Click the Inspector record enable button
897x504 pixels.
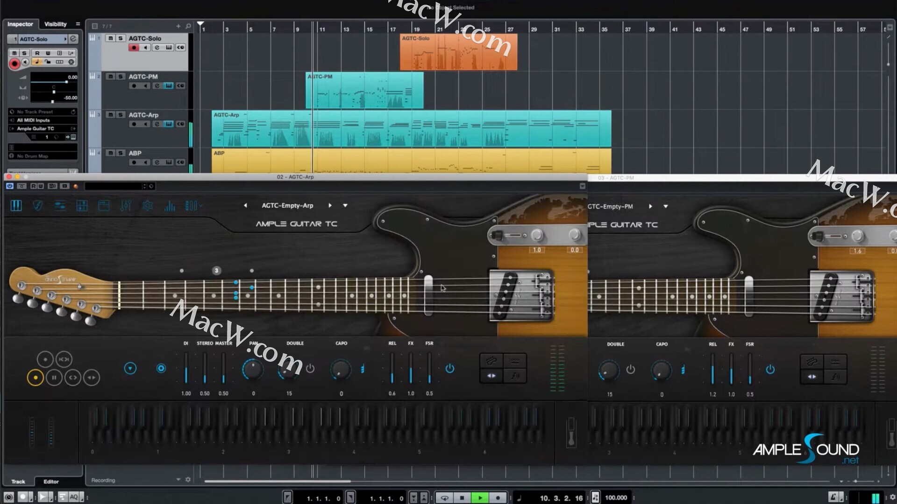pos(14,63)
